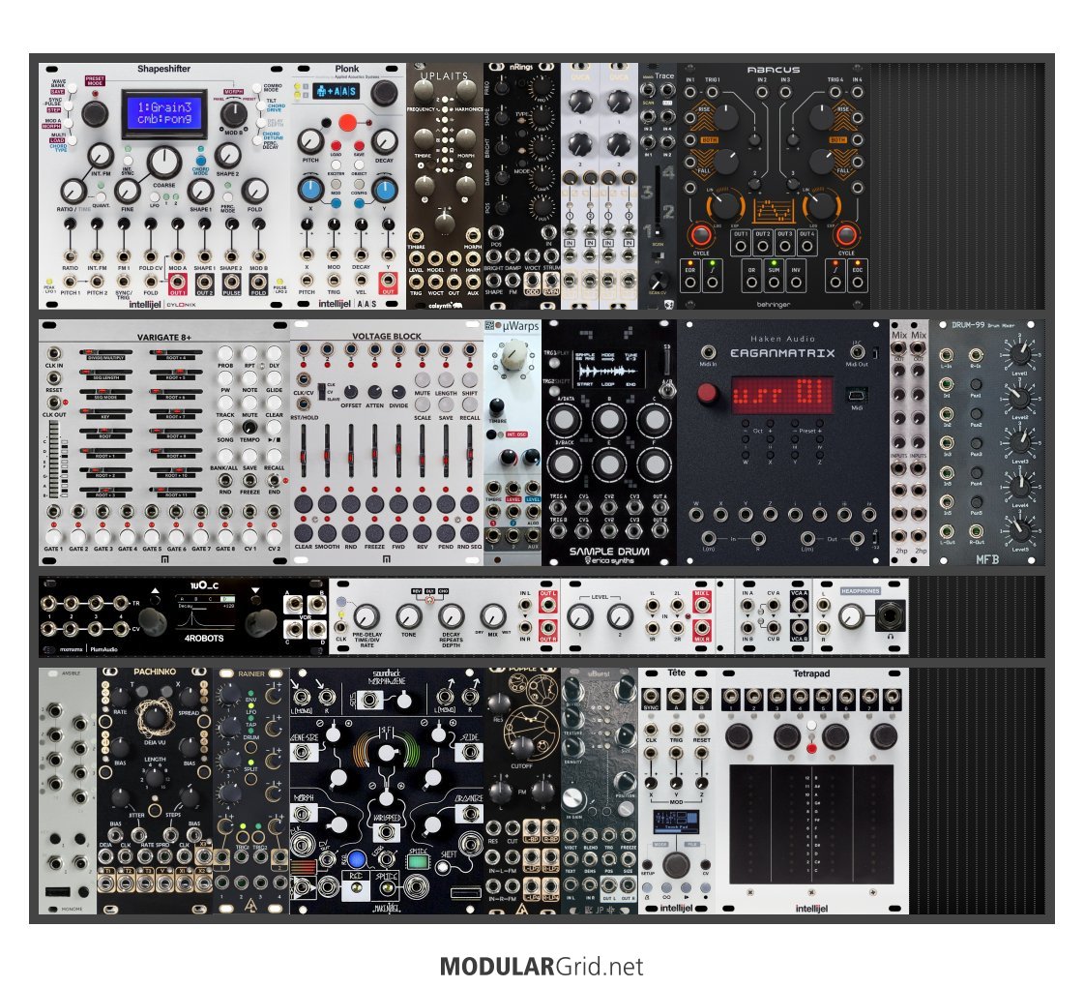Click the red LED display on EaganMatrix
The width and height of the screenshot is (1084, 987).
[x=782, y=395]
